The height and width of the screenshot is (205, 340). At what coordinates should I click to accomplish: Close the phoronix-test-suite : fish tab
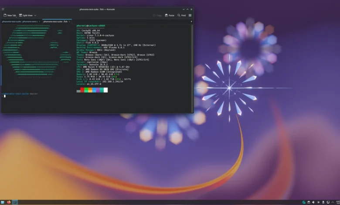pos(69,21)
